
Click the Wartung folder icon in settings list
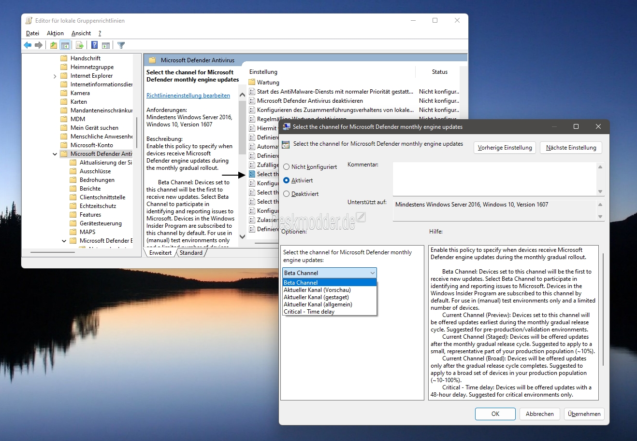tap(252, 83)
